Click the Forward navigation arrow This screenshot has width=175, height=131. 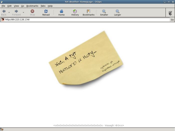(x=16, y=12)
